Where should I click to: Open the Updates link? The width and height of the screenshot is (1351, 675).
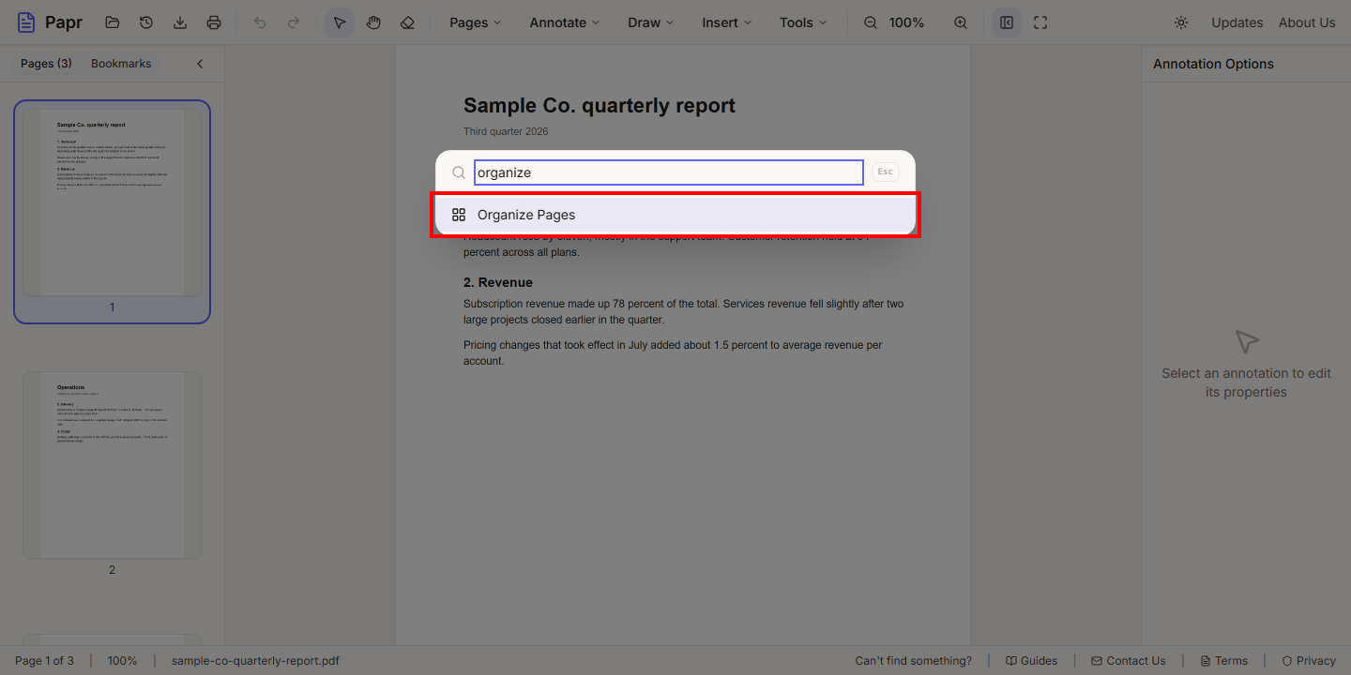coord(1237,22)
